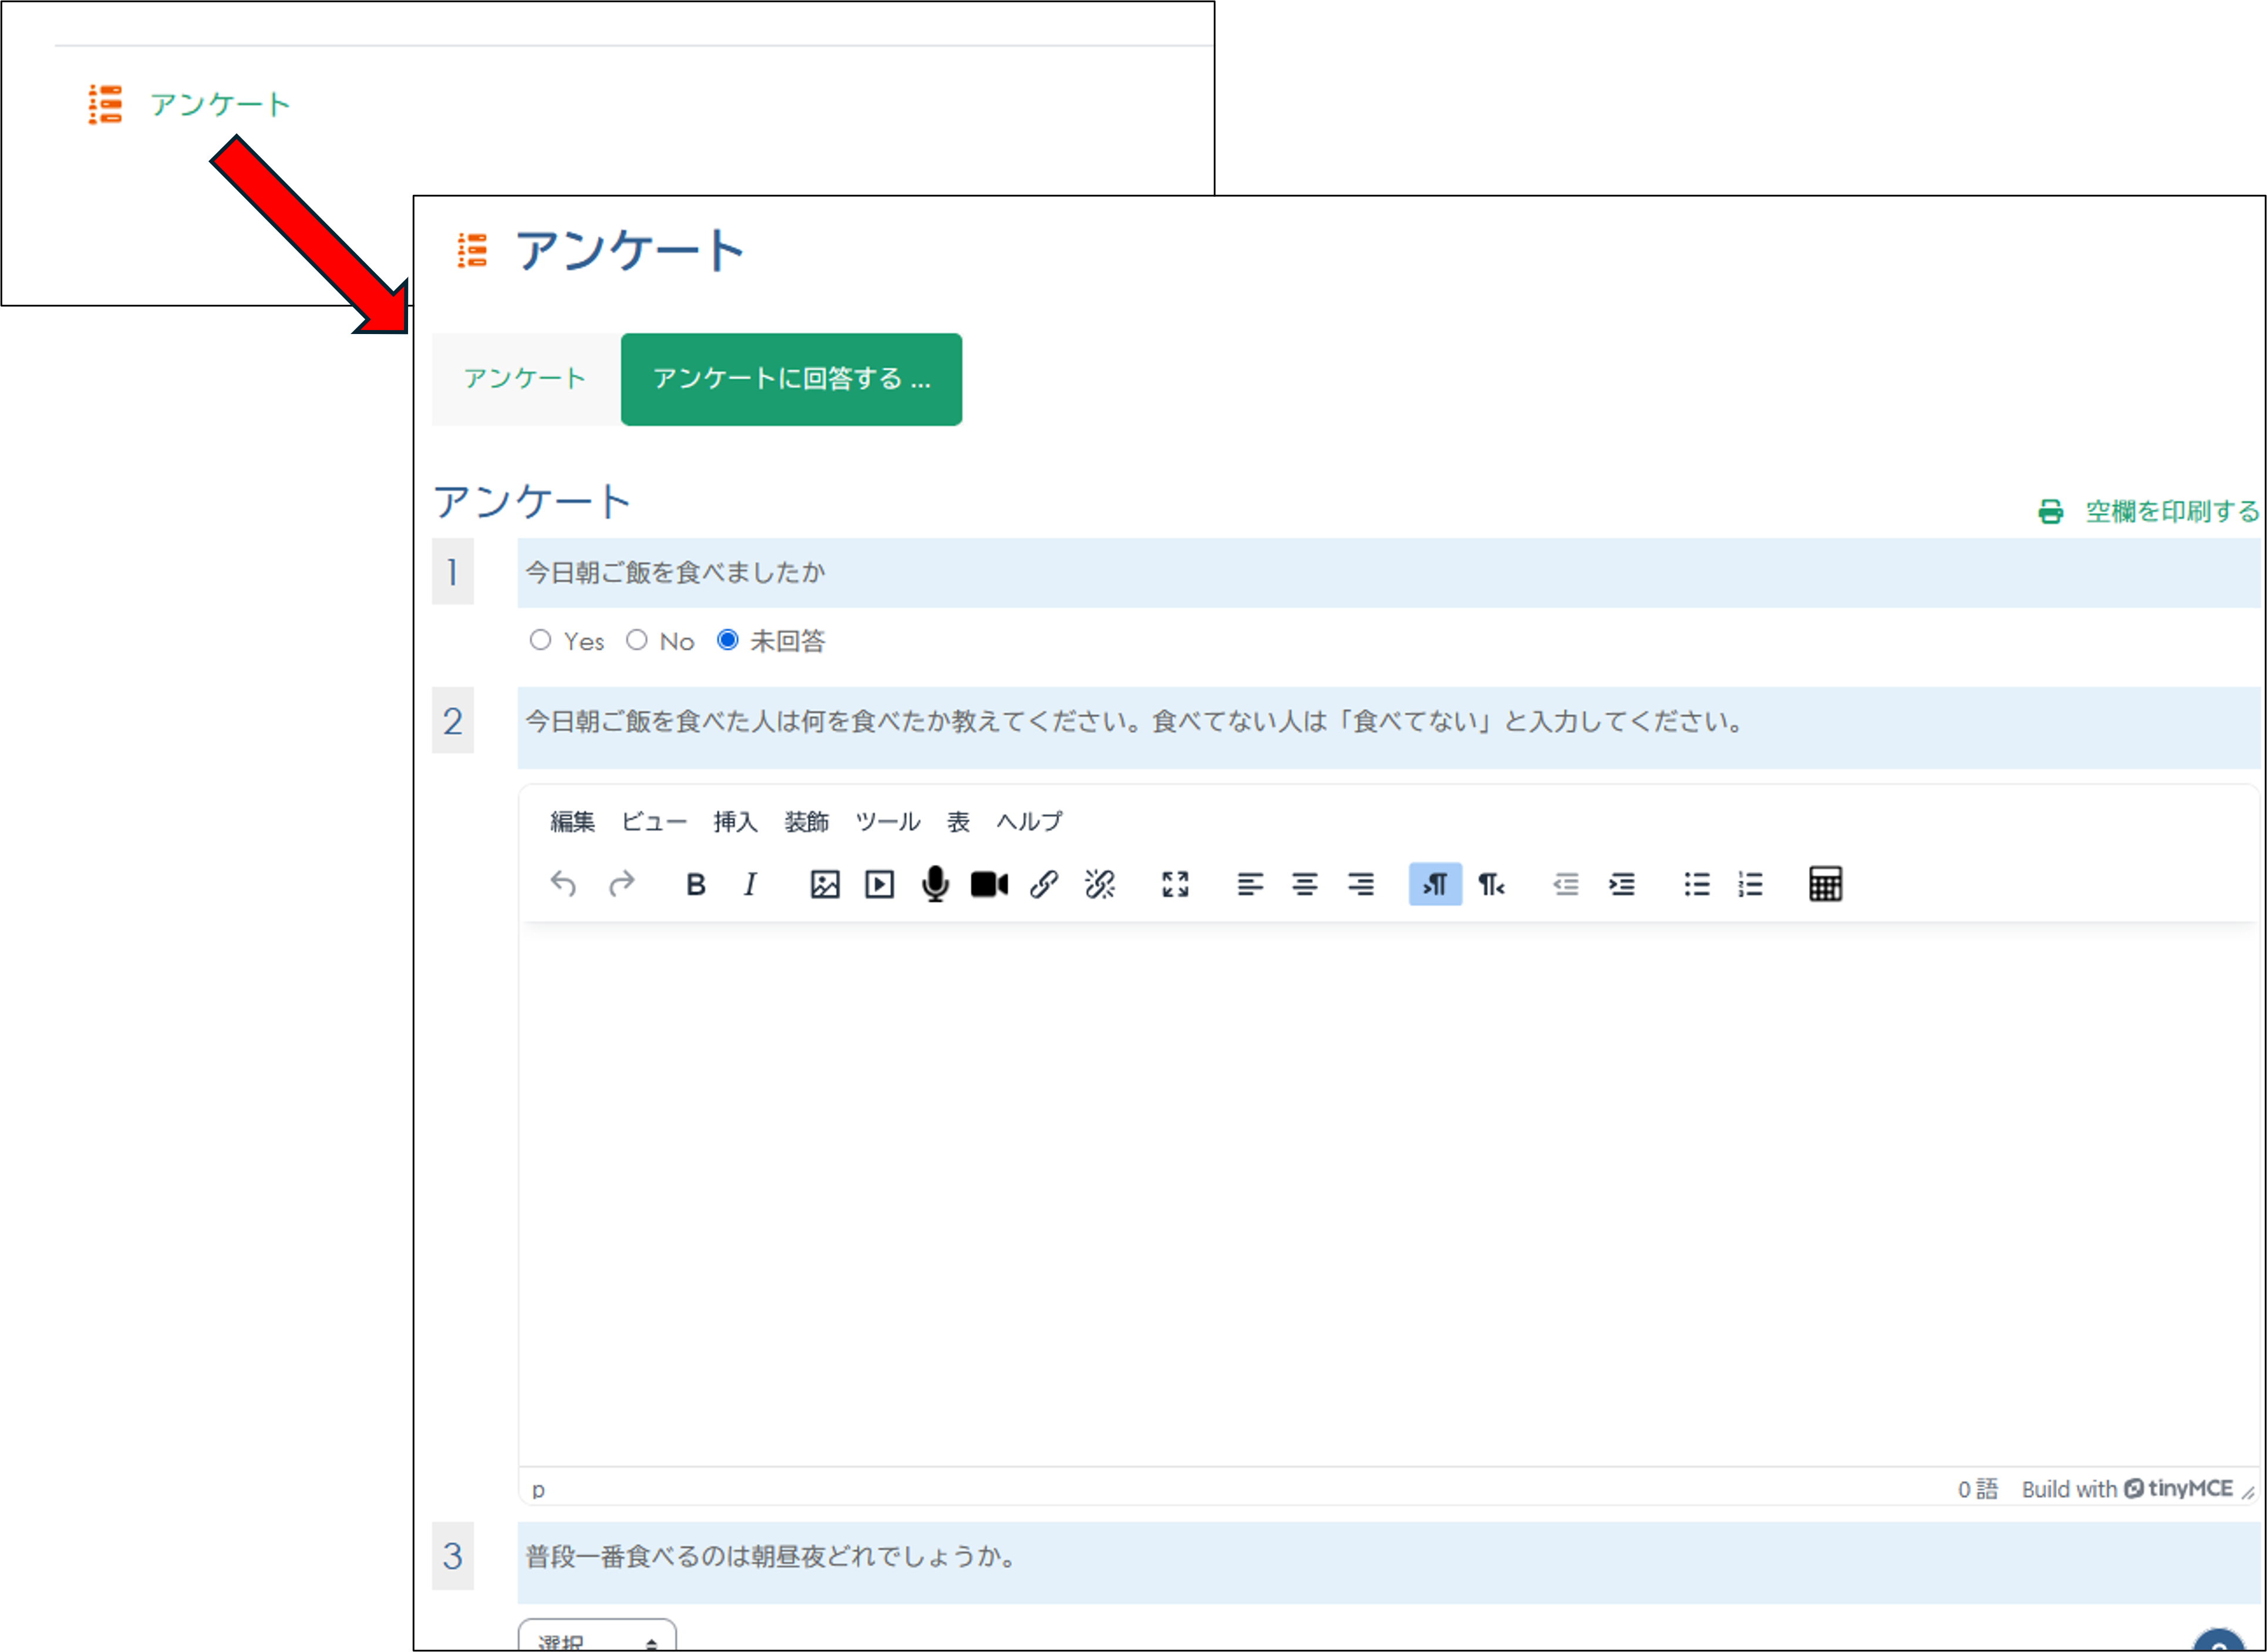
Task: Click the microphone icon to record audio
Action: [x=935, y=884]
